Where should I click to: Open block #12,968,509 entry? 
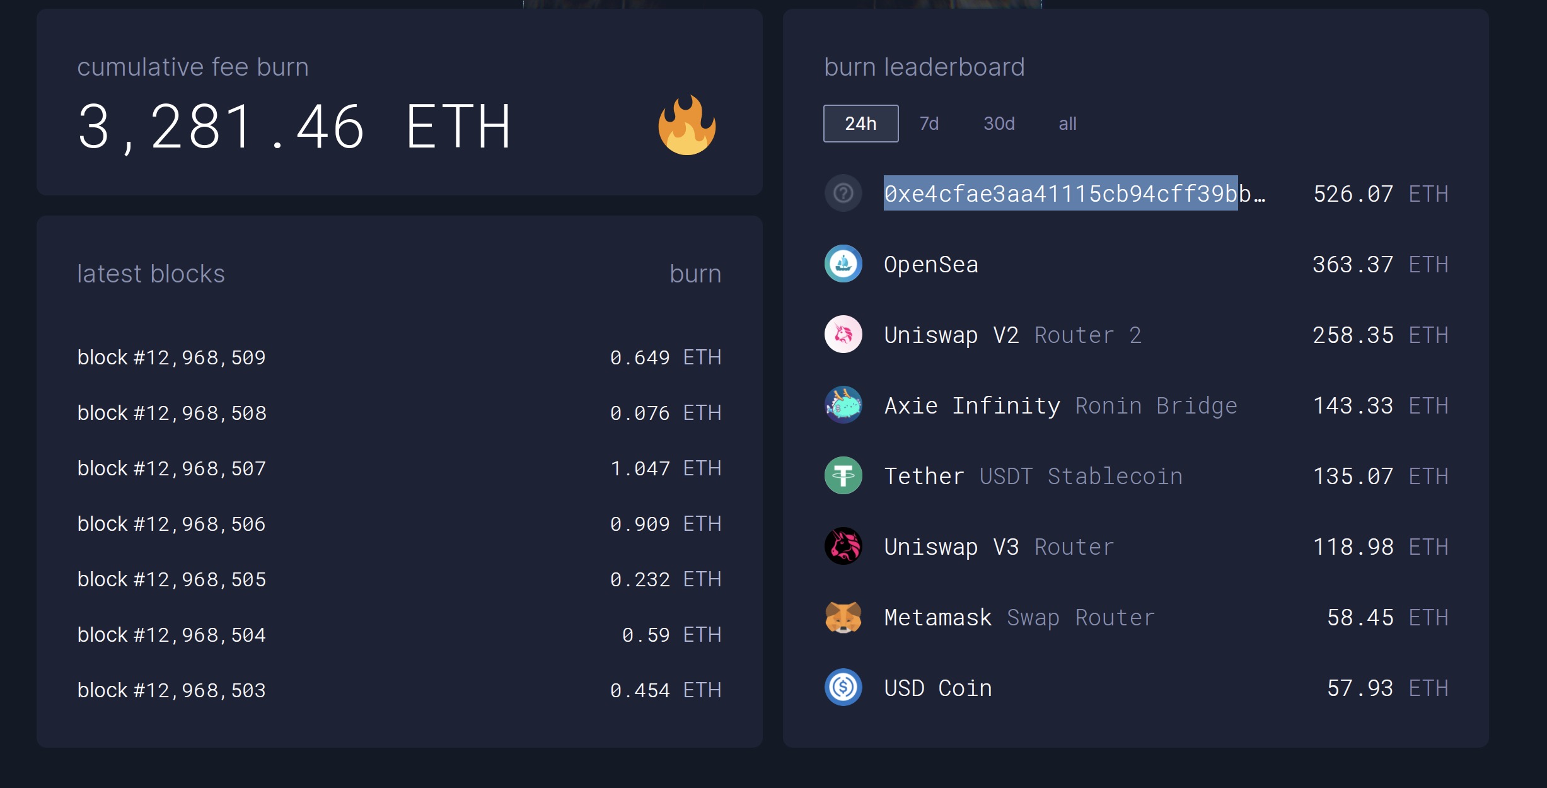[x=171, y=357]
